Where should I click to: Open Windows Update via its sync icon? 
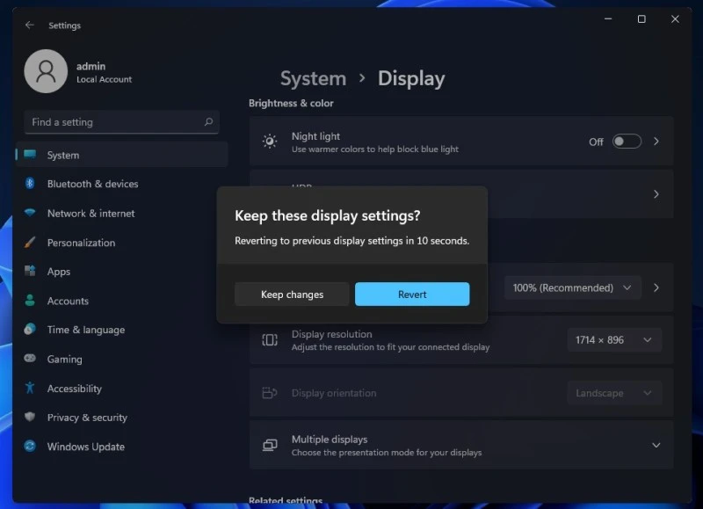32,447
